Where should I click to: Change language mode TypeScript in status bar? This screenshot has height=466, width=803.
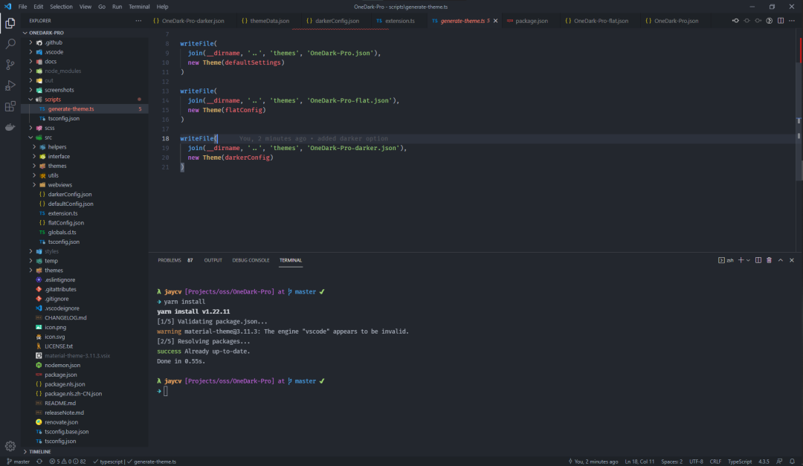pos(740,462)
